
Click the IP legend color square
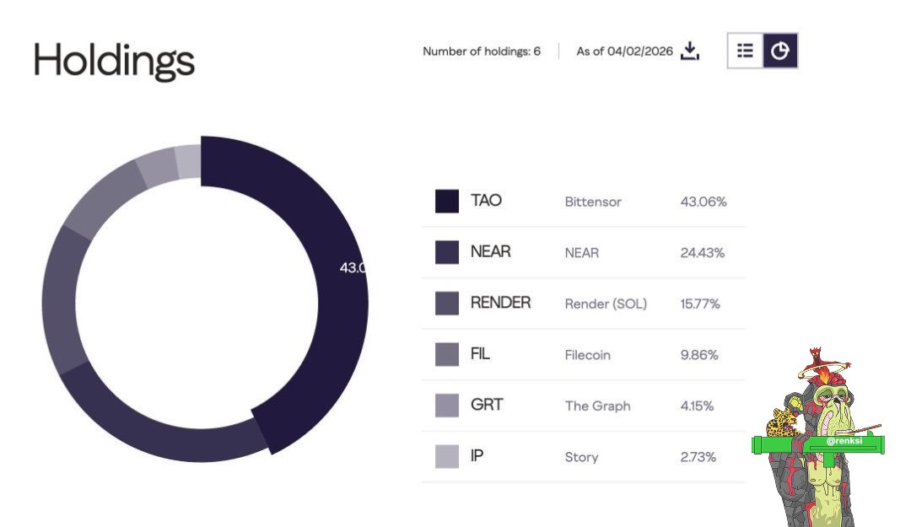[447, 456]
